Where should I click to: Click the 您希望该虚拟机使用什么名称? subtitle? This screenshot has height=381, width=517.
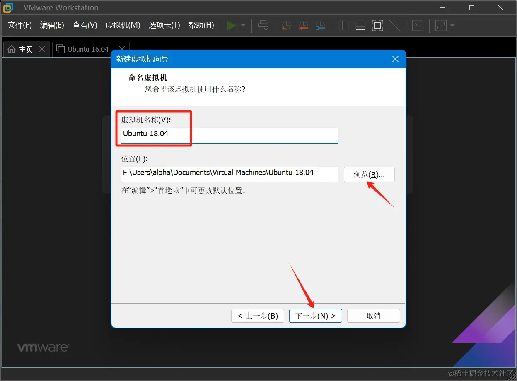point(195,89)
